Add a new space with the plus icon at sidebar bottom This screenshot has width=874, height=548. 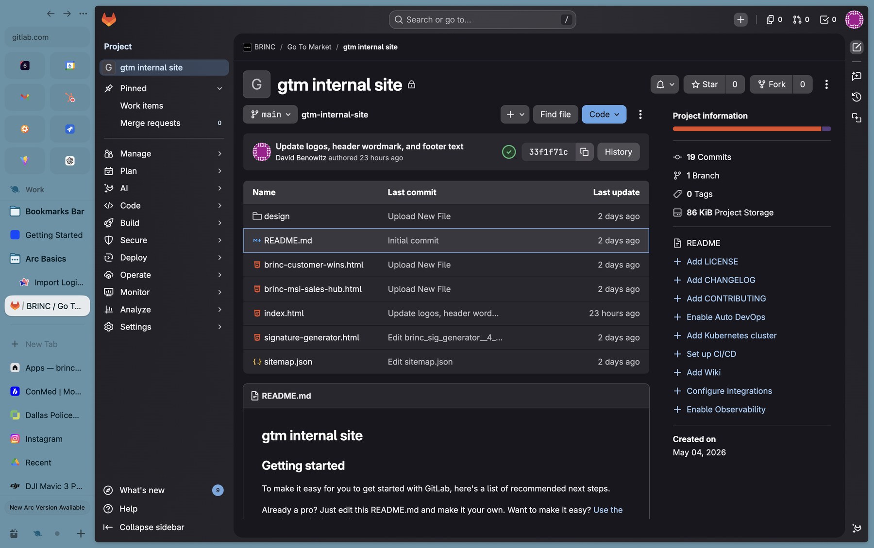[81, 534]
